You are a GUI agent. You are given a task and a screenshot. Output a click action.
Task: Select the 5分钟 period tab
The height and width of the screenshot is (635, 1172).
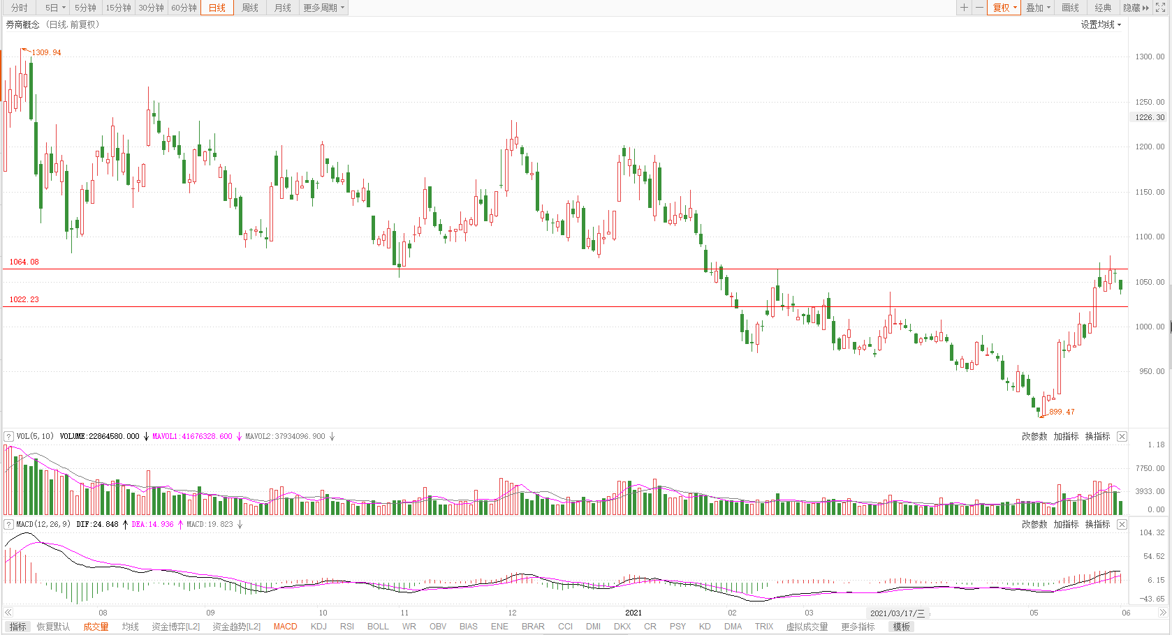[85, 8]
